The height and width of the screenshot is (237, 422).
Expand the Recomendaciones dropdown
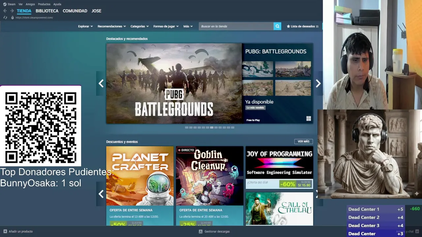click(x=112, y=26)
